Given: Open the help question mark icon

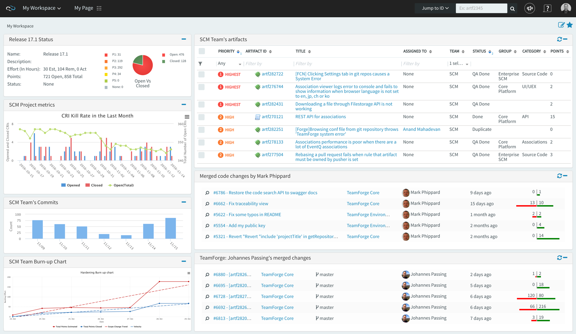Looking at the screenshot, I should pos(547,8).
